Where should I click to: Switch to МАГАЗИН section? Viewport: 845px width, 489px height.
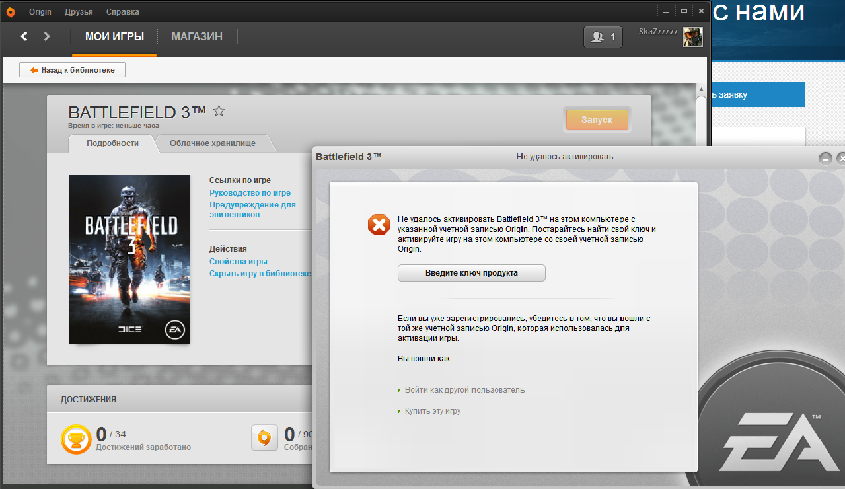pos(197,37)
